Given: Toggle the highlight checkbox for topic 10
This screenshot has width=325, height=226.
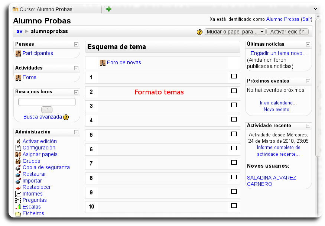Looking at the screenshot, I should click(234, 206).
